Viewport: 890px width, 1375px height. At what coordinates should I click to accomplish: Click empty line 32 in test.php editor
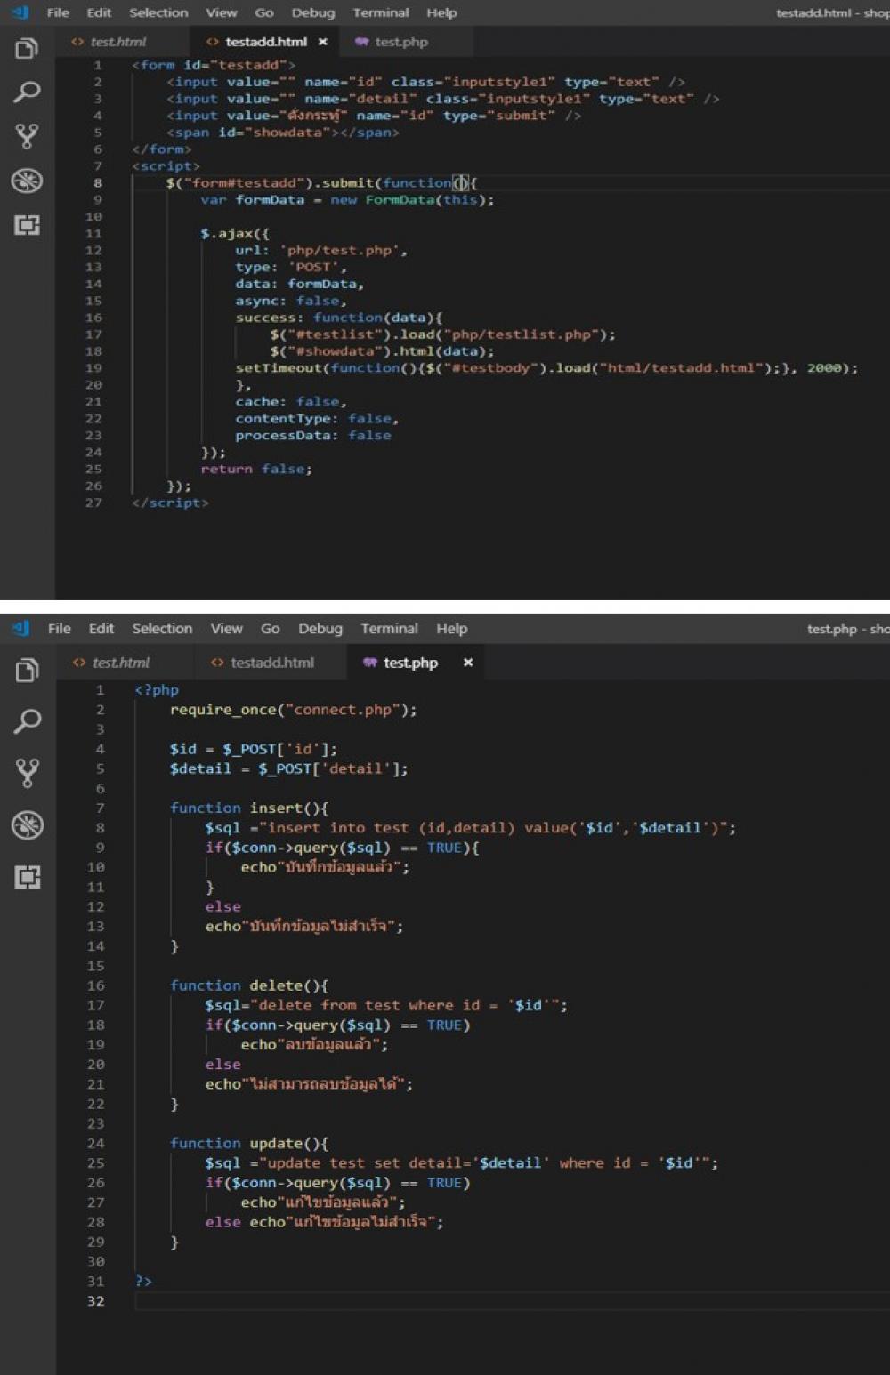tap(445, 1301)
